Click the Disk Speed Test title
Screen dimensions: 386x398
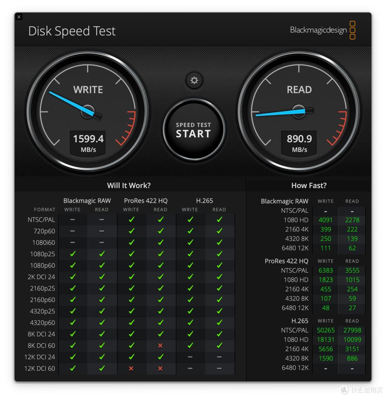72,31
